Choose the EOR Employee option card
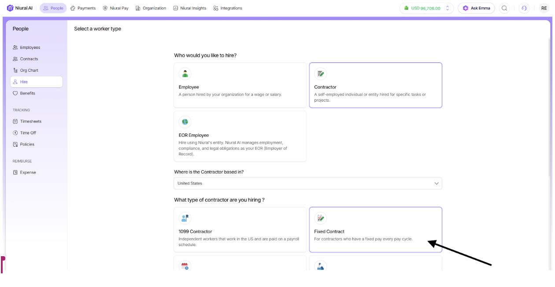Viewport: 555px width, 287px height. point(240,136)
